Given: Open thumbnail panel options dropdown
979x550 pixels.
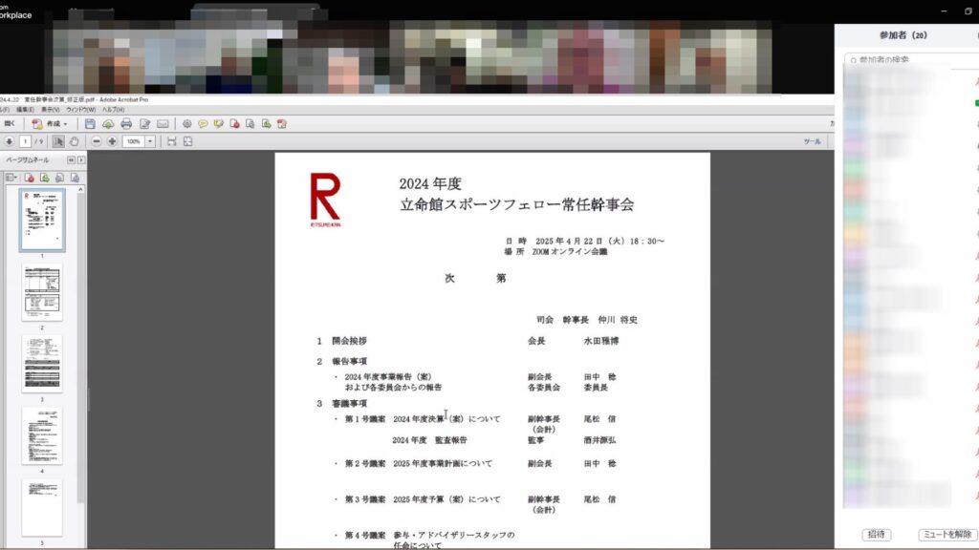Looking at the screenshot, I should click(x=12, y=178).
